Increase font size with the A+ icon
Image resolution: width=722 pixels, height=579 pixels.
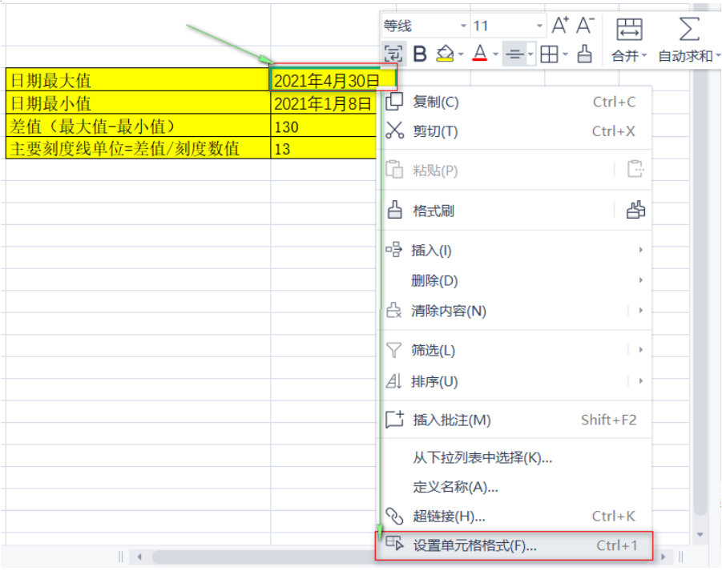click(x=560, y=26)
